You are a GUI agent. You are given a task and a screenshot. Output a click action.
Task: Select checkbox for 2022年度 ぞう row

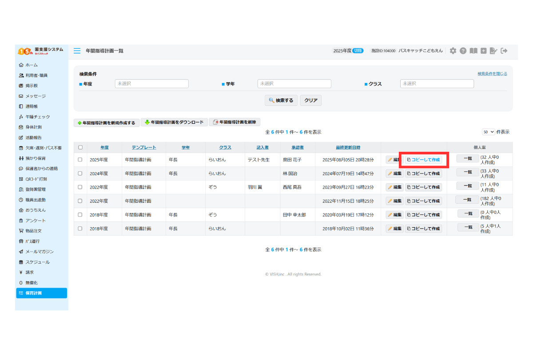click(x=80, y=187)
